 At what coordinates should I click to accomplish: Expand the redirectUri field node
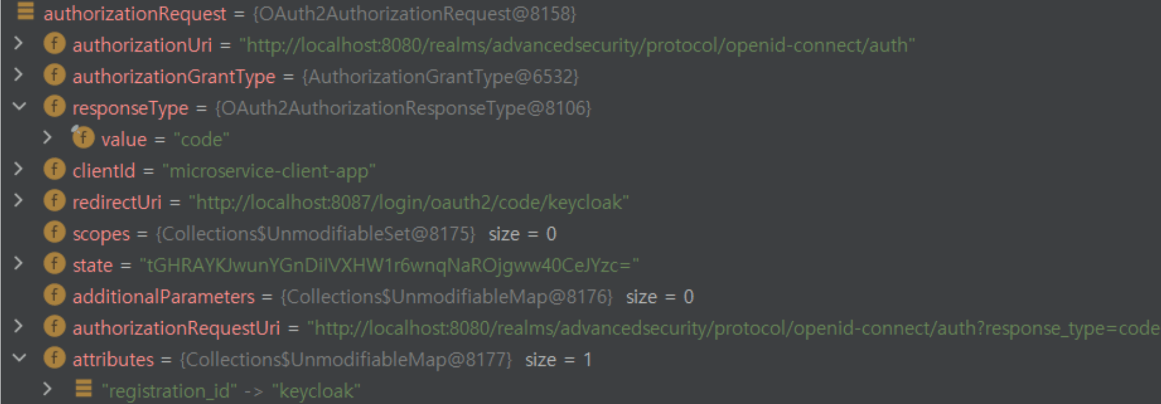(x=19, y=200)
